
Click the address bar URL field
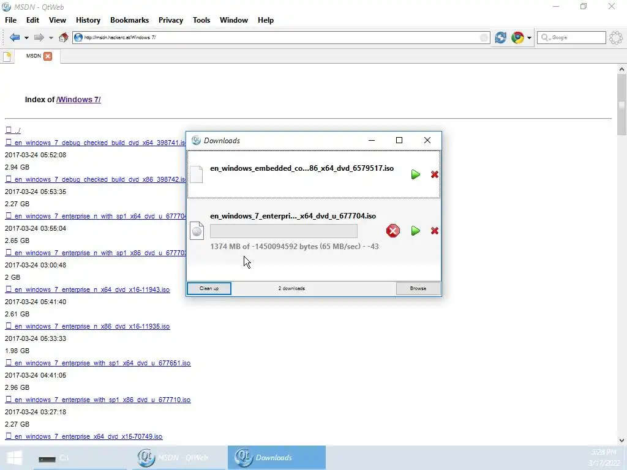[x=281, y=37]
